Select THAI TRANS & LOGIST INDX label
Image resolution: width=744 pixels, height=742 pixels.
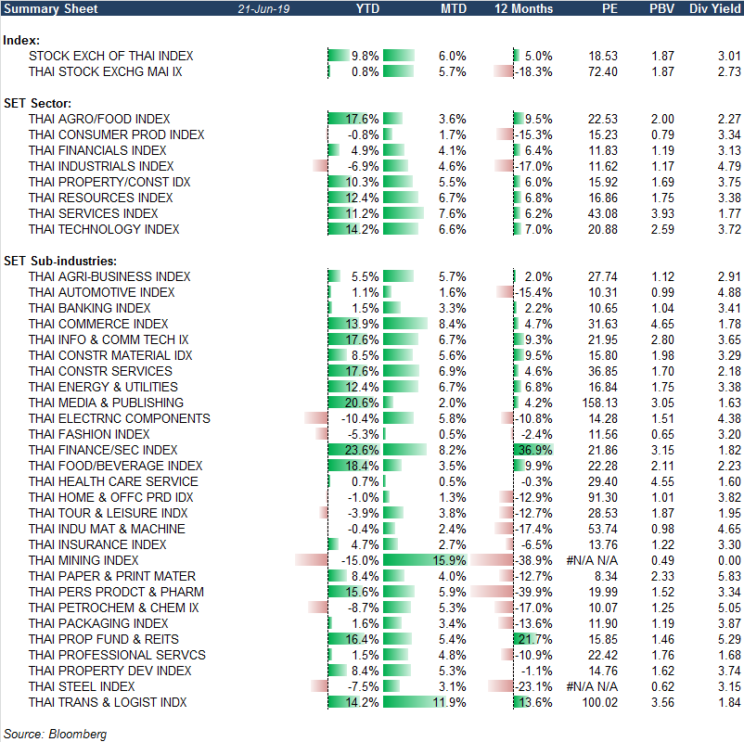point(108,702)
